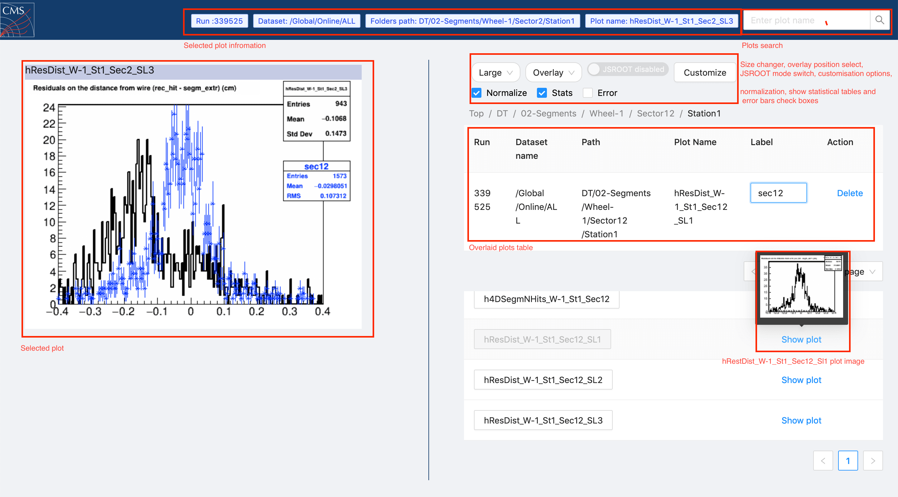Viewport: 898px width, 497px height.
Task: Toggle the JSROOT disabled switch
Action: pos(627,69)
